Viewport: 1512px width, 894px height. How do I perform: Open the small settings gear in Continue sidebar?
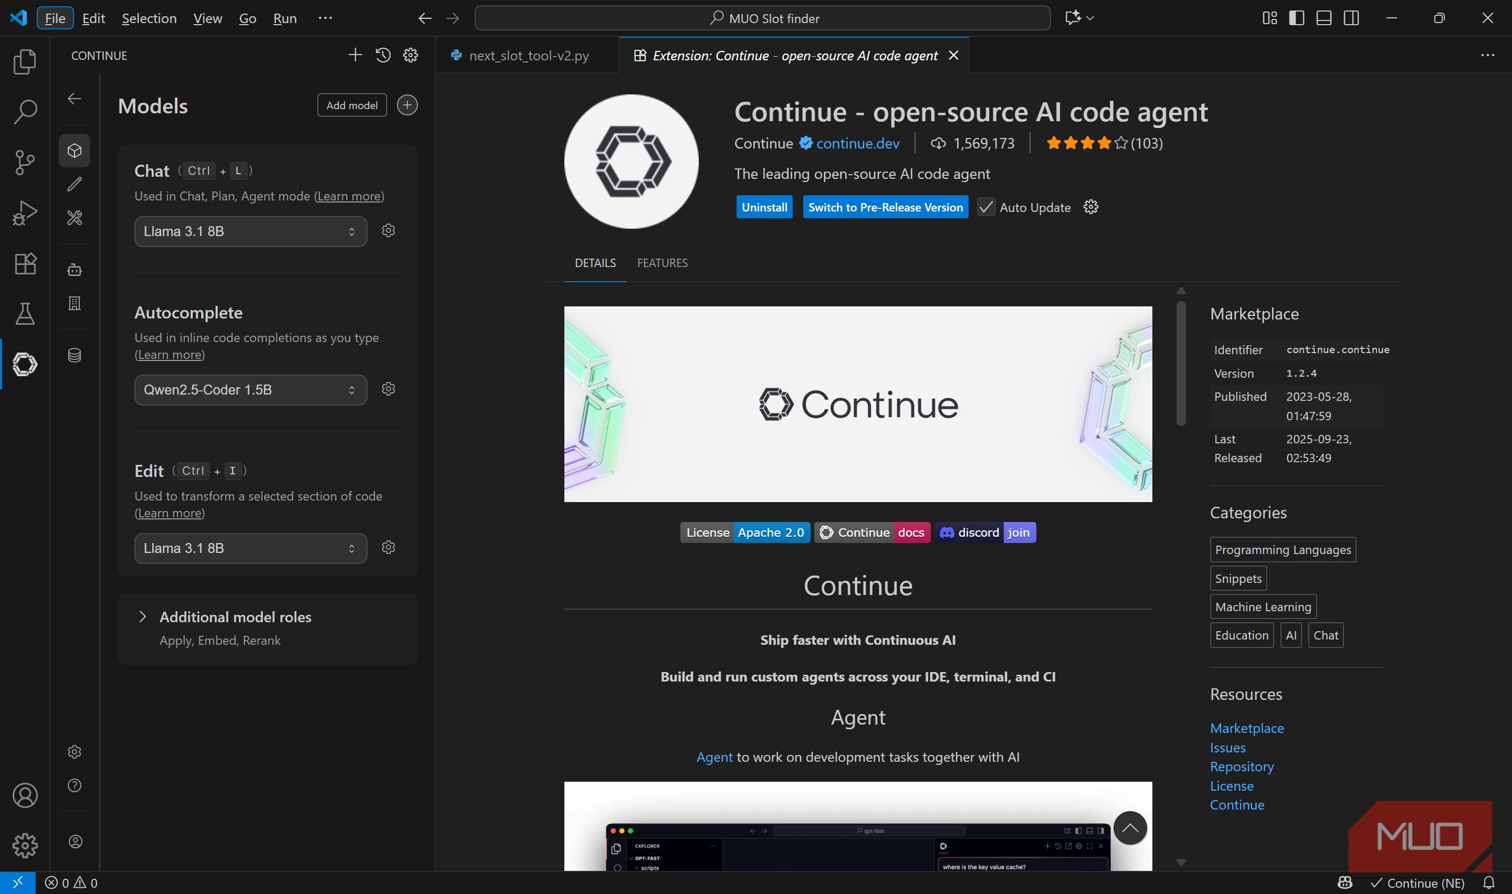[x=75, y=751]
